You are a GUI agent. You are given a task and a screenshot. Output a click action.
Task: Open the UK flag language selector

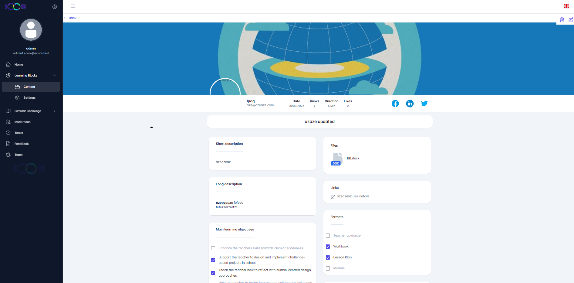(566, 6)
